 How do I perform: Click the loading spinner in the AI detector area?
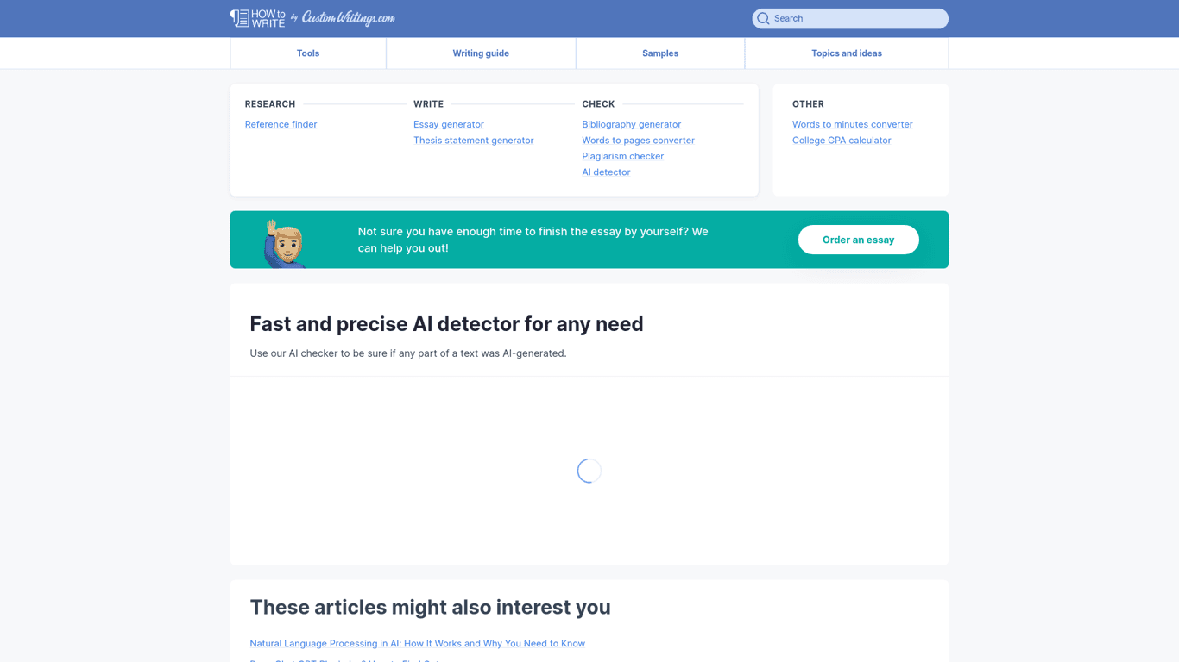(589, 471)
